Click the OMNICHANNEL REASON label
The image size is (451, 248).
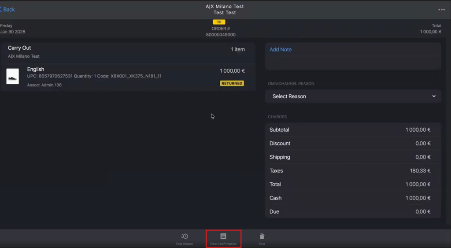click(291, 84)
